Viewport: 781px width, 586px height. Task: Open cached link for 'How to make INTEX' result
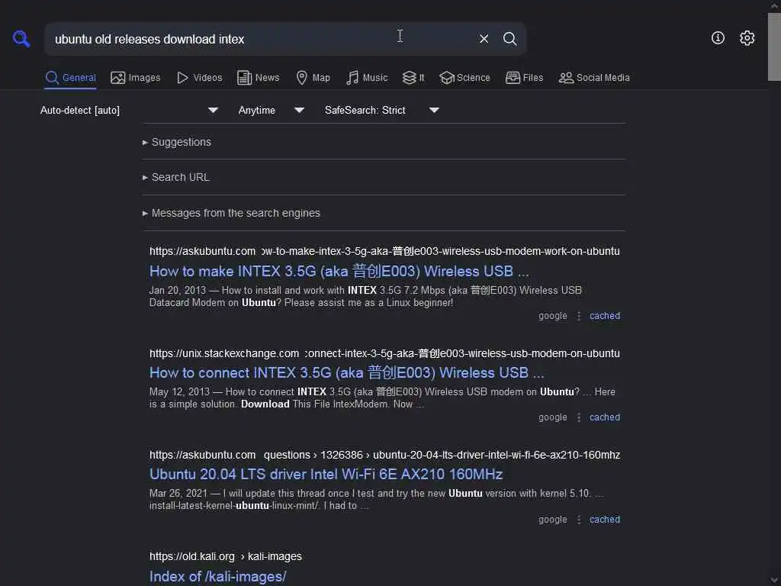point(605,316)
